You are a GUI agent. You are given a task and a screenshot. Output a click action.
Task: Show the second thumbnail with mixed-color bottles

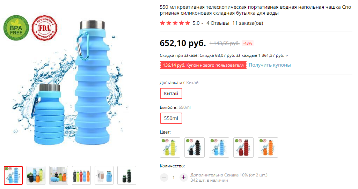pyautogui.click(x=36, y=175)
